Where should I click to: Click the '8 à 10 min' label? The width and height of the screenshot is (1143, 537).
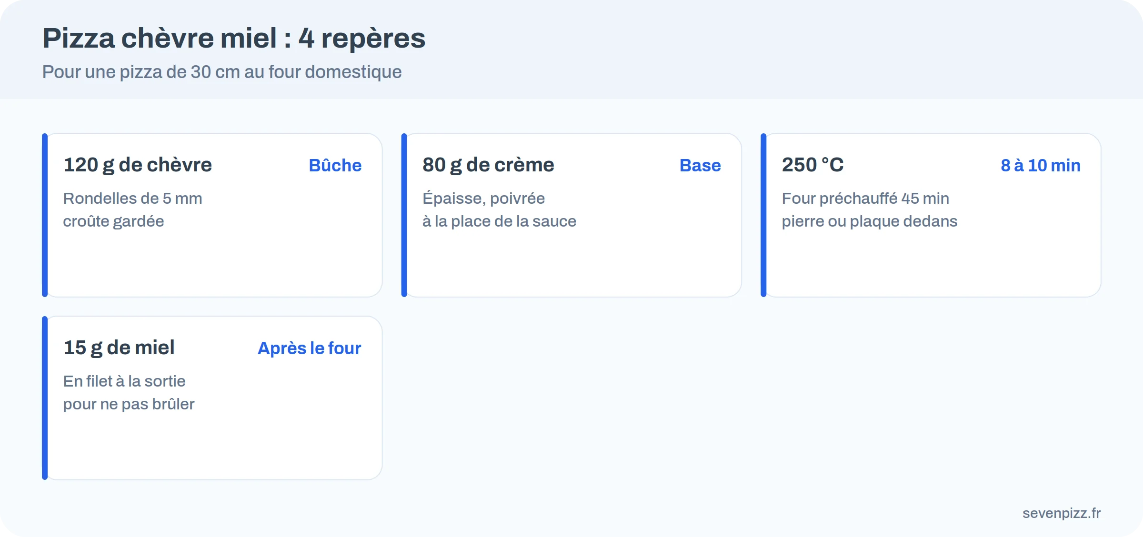(x=1041, y=165)
